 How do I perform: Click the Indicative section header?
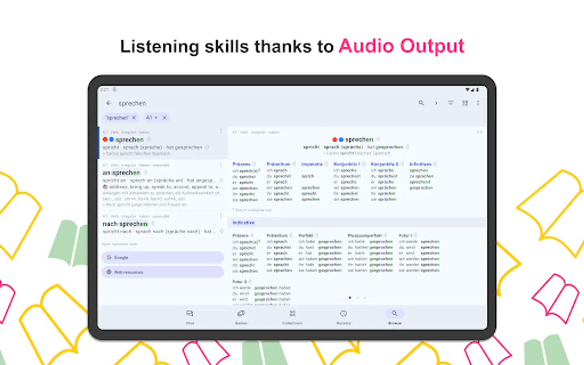pos(357,222)
